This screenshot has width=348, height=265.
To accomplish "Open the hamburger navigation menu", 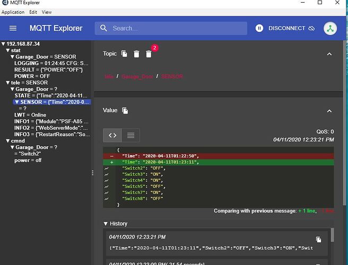I will (x=13, y=28).
